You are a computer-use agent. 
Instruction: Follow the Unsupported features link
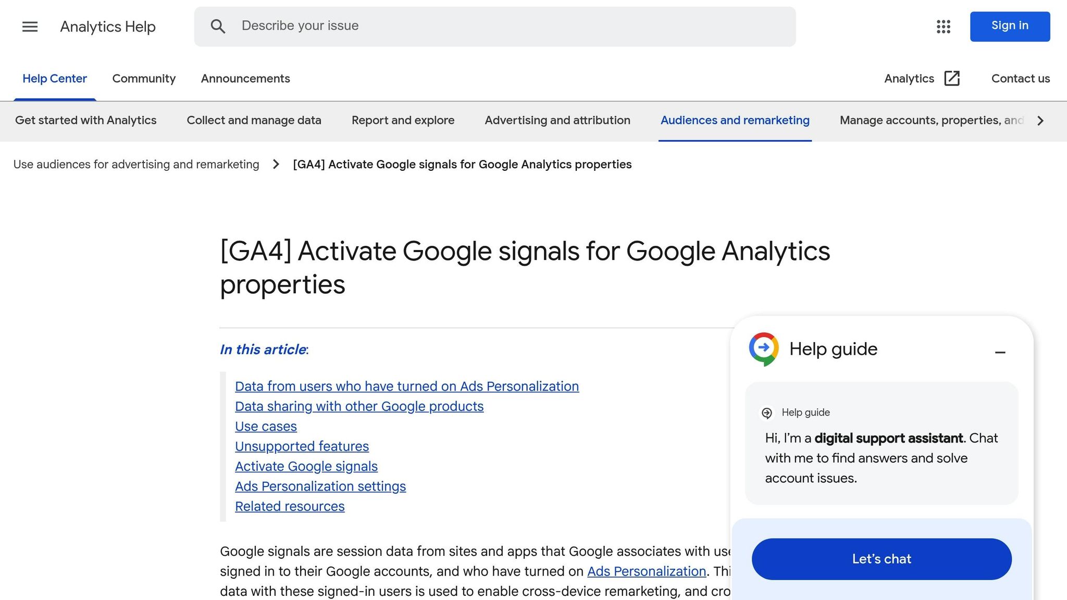(x=302, y=446)
